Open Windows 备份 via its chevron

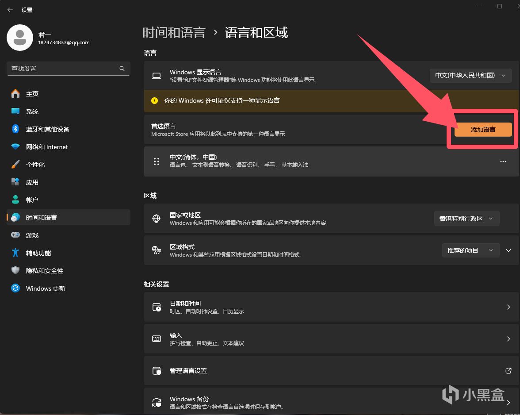coord(509,403)
